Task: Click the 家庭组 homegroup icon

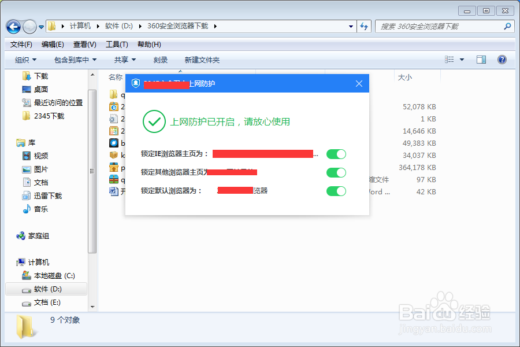Action: (x=21, y=236)
